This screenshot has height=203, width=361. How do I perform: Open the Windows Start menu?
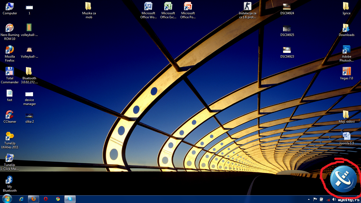[7, 199]
